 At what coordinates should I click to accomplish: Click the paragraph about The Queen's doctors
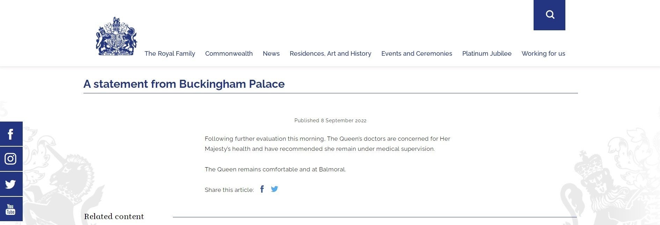(327, 144)
